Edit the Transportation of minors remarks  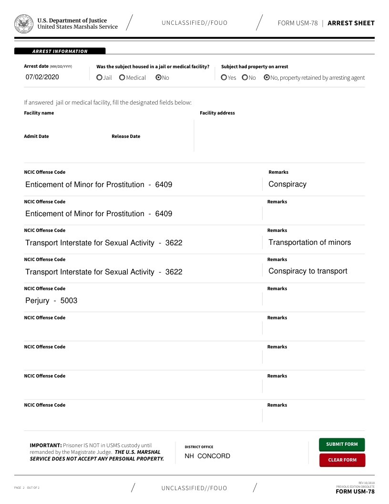314,242
